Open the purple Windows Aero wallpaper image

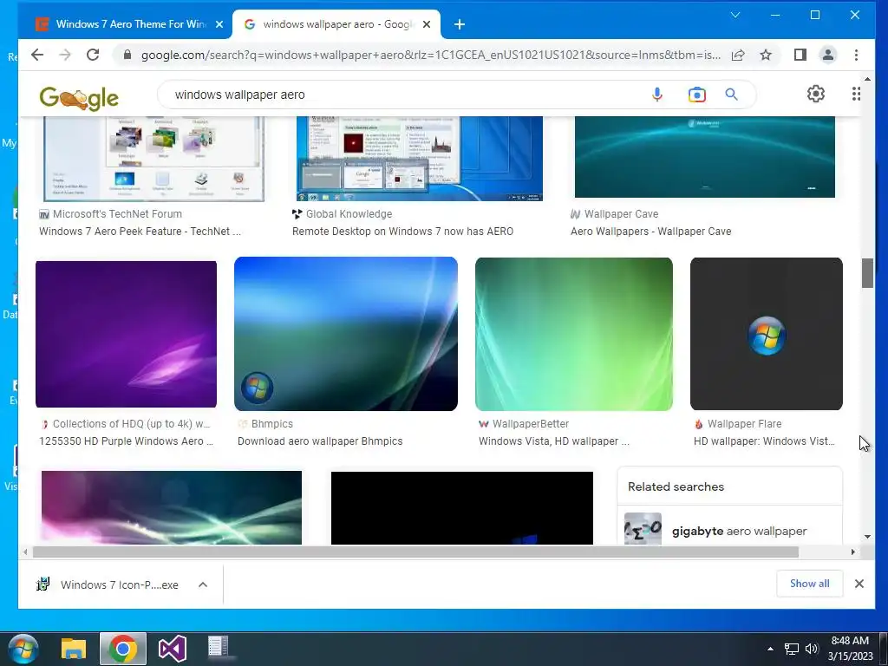click(x=126, y=334)
